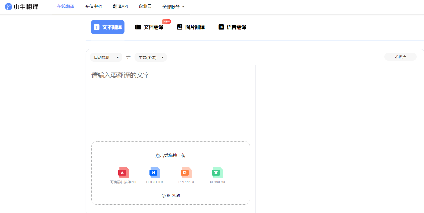This screenshot has height=213, width=424.
Task: Go to the 充值中心 menu item
Action: [x=93, y=6]
